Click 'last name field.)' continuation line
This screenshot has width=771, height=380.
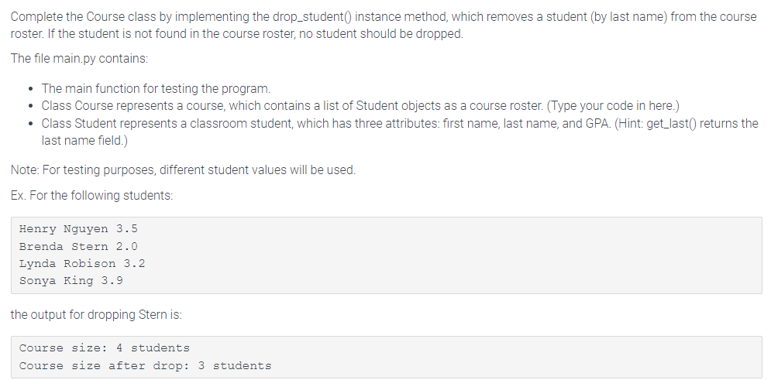[84, 141]
